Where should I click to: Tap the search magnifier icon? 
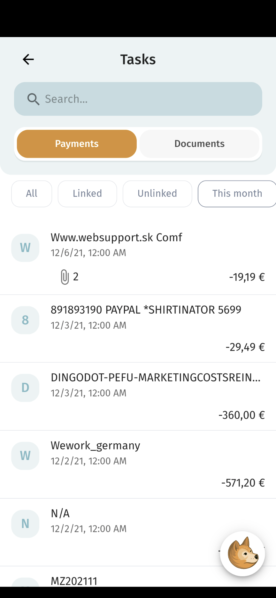pos(33,99)
